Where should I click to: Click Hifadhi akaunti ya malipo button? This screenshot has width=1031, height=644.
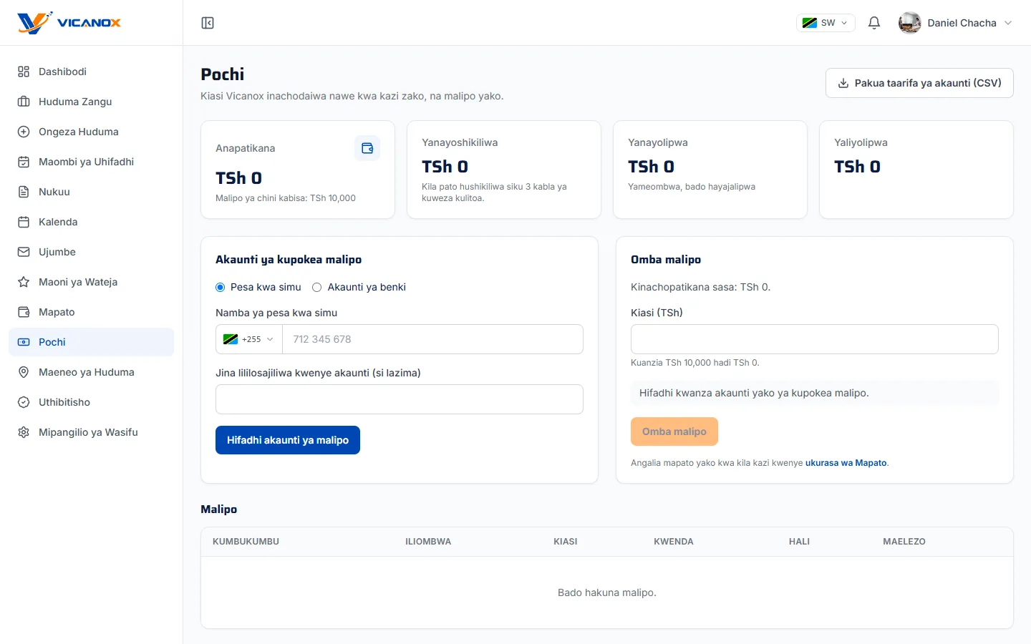(288, 440)
